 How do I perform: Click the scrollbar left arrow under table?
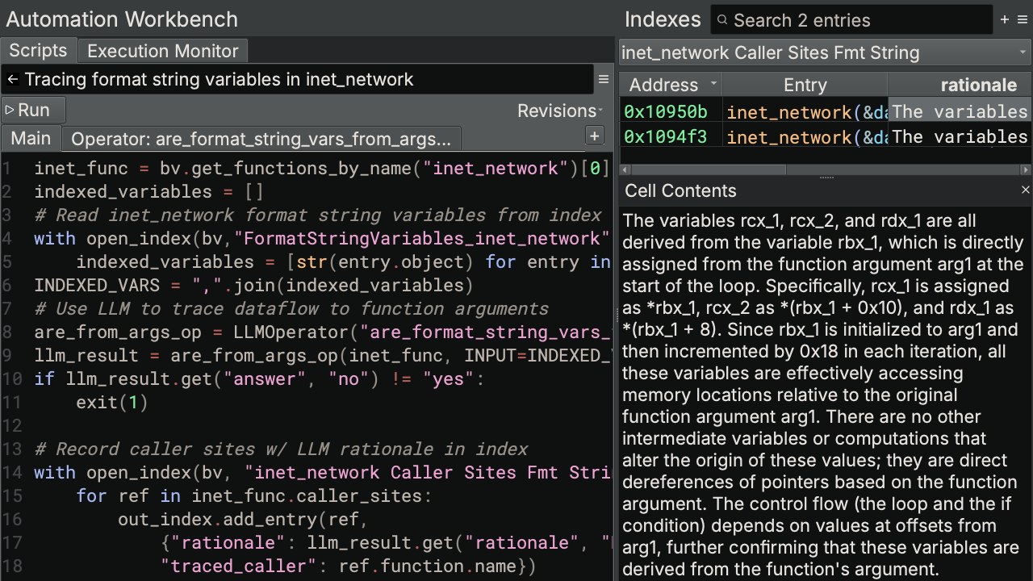(x=624, y=169)
